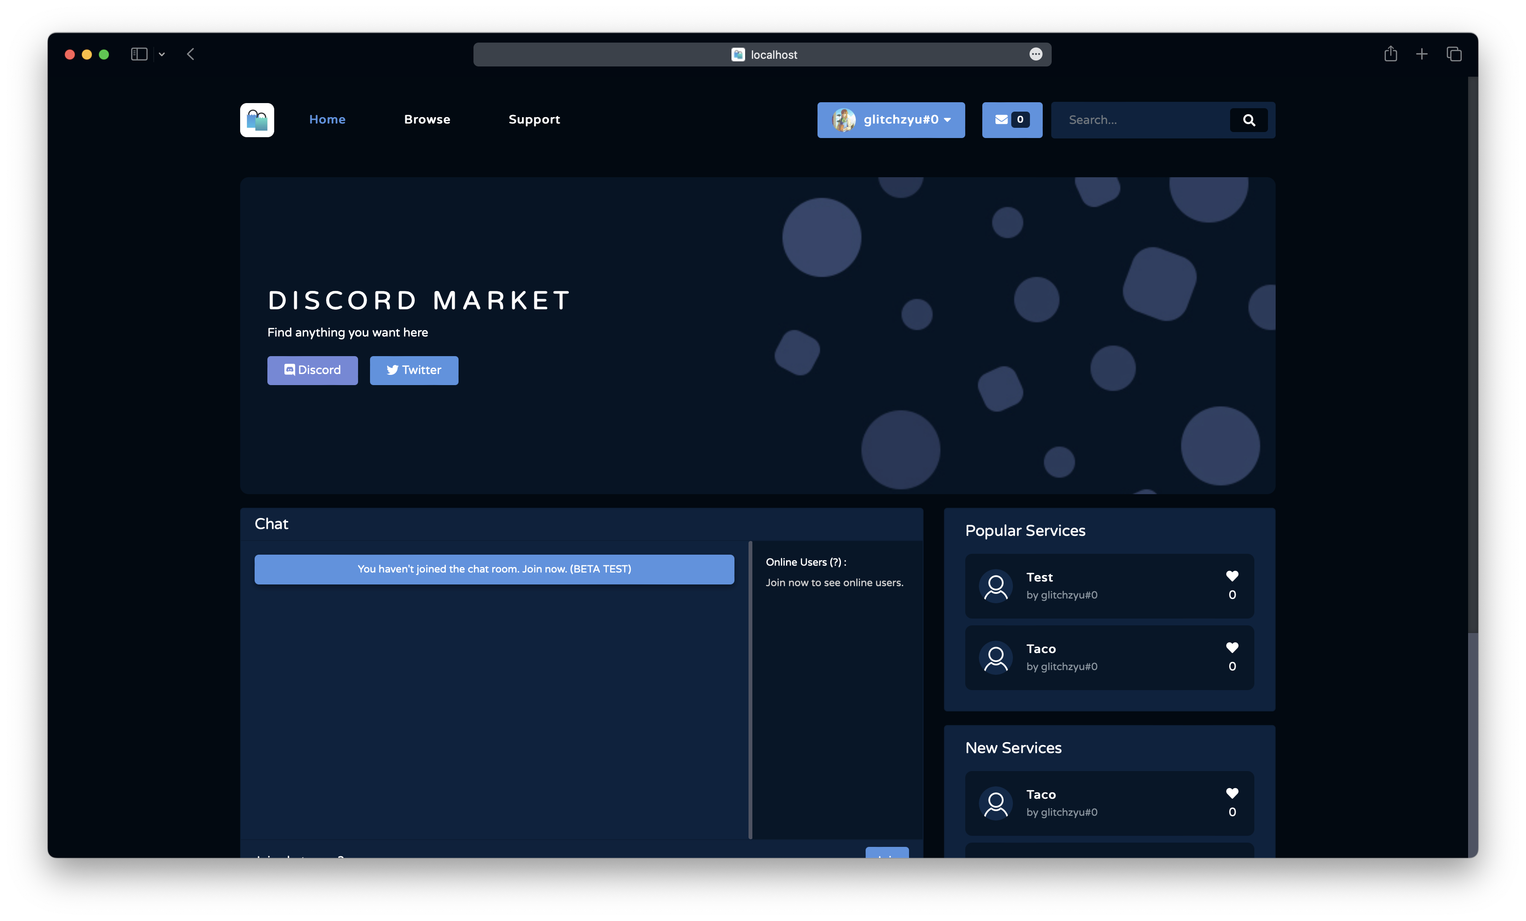Screen dimensions: 1526x921
Task: Toggle join the chat room button
Action: click(x=494, y=568)
